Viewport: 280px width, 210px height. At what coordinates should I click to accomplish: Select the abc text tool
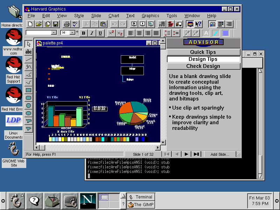point(29,52)
